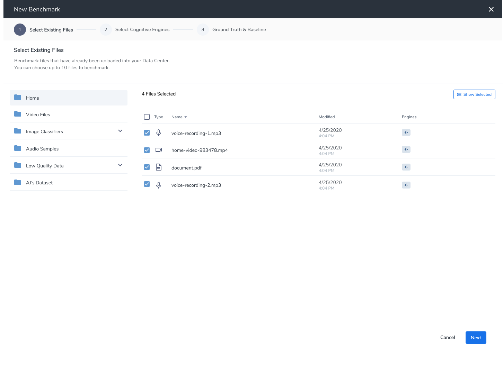Click the home-video-983478.mp4 file name
Screen dimensions: 503x367
[200, 150]
